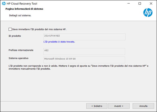Click the 'Sistema operativo' label
The image size is (157, 112).
coord(19,58)
